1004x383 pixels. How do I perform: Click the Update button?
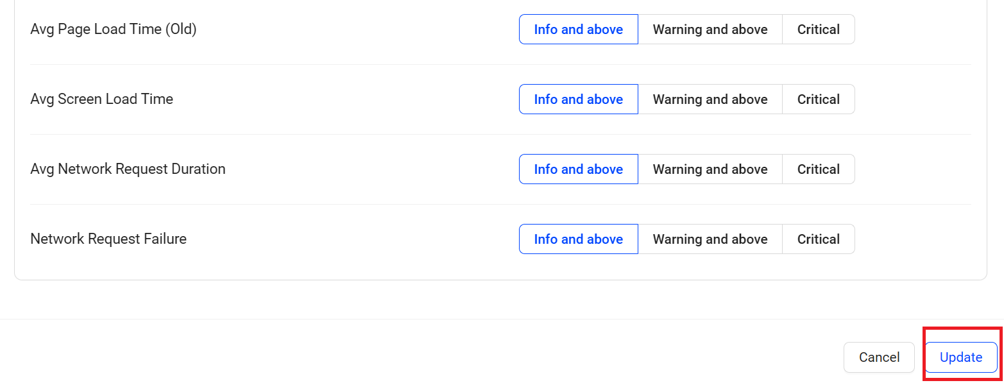[x=960, y=357]
